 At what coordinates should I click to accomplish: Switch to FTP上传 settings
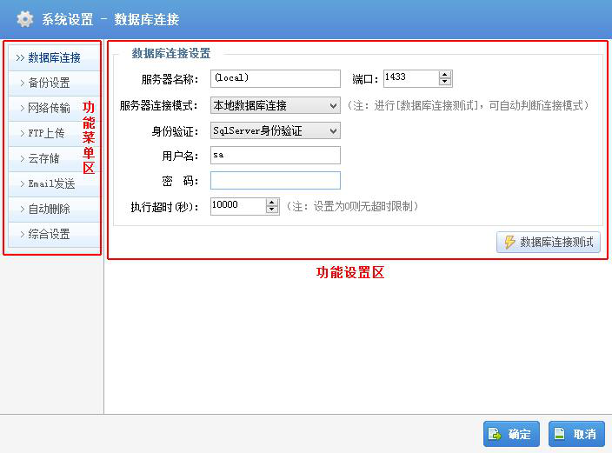tap(54, 134)
